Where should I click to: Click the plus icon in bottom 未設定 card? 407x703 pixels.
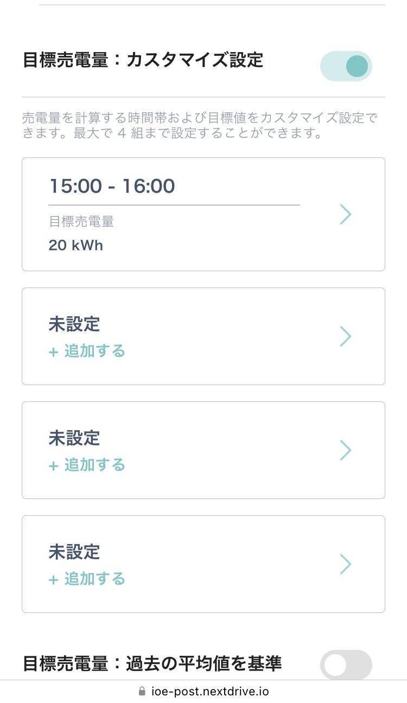click(x=53, y=580)
